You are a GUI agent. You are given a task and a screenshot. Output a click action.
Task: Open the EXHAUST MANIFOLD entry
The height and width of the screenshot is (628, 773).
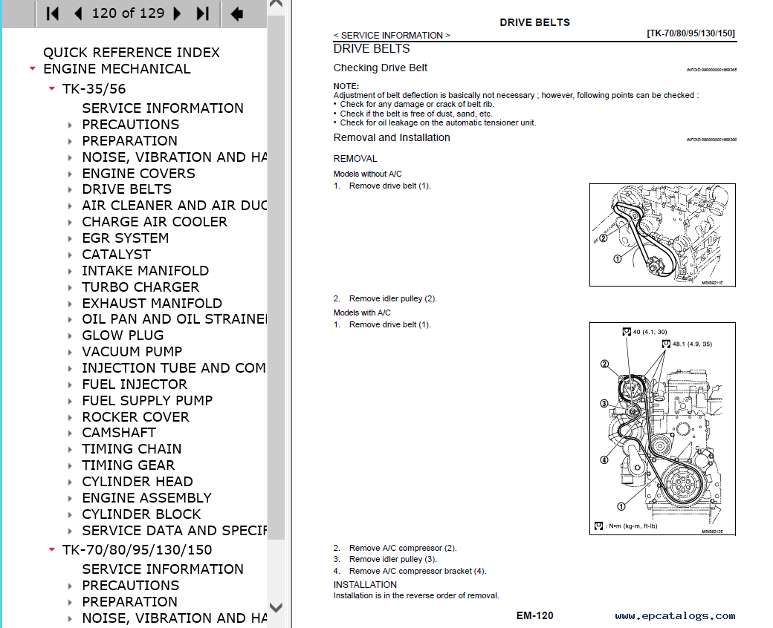152,304
